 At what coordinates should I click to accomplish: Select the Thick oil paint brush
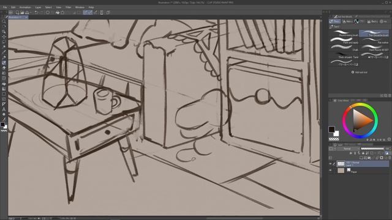[x=344, y=55]
